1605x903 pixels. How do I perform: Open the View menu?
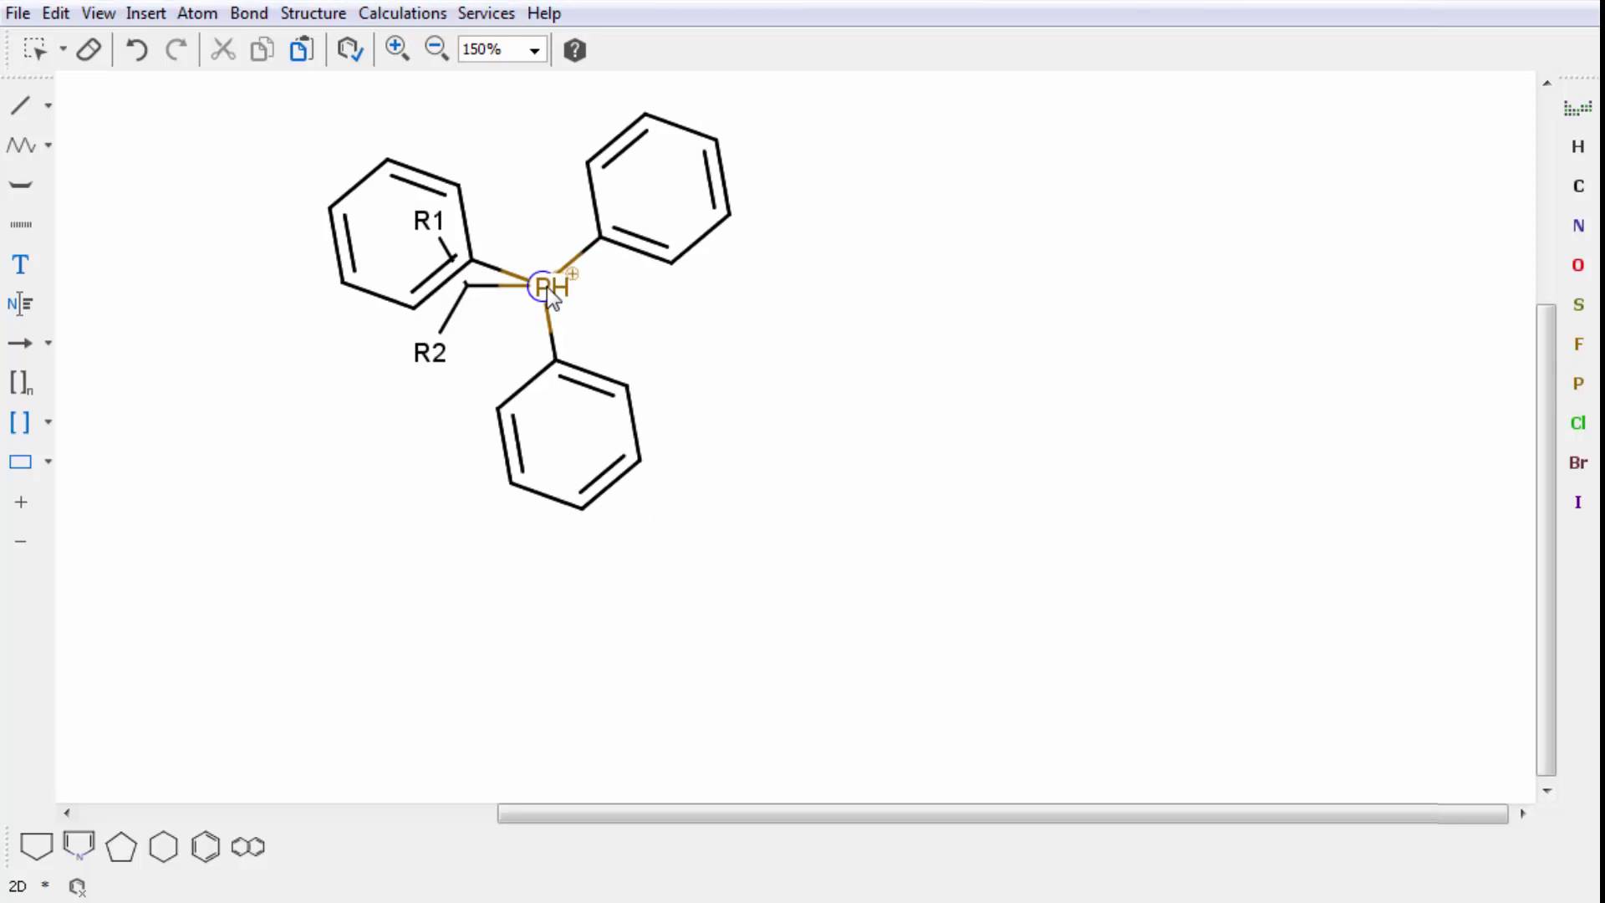pyautogui.click(x=98, y=13)
